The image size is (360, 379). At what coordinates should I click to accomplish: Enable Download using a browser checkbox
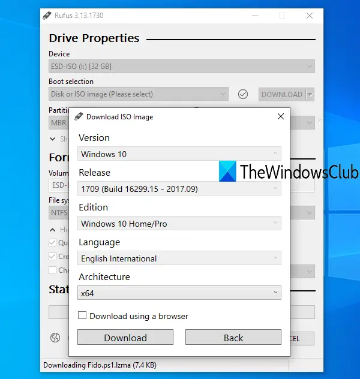[82, 315]
